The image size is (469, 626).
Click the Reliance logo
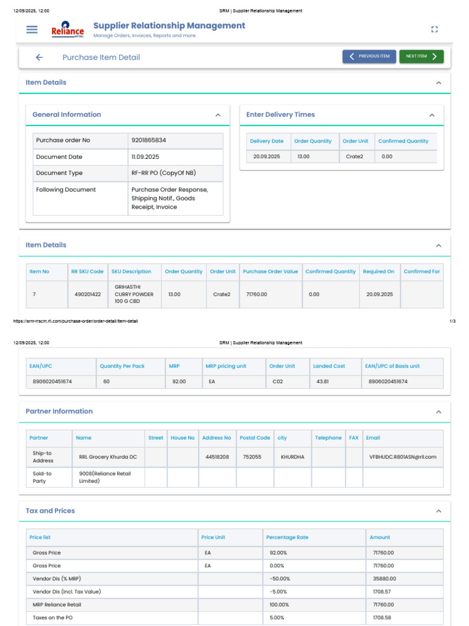[x=67, y=30]
